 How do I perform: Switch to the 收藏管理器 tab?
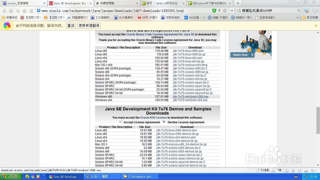tap(117, 3)
